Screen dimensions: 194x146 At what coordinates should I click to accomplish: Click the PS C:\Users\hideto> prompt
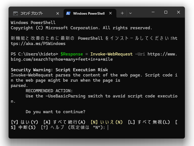34,54
